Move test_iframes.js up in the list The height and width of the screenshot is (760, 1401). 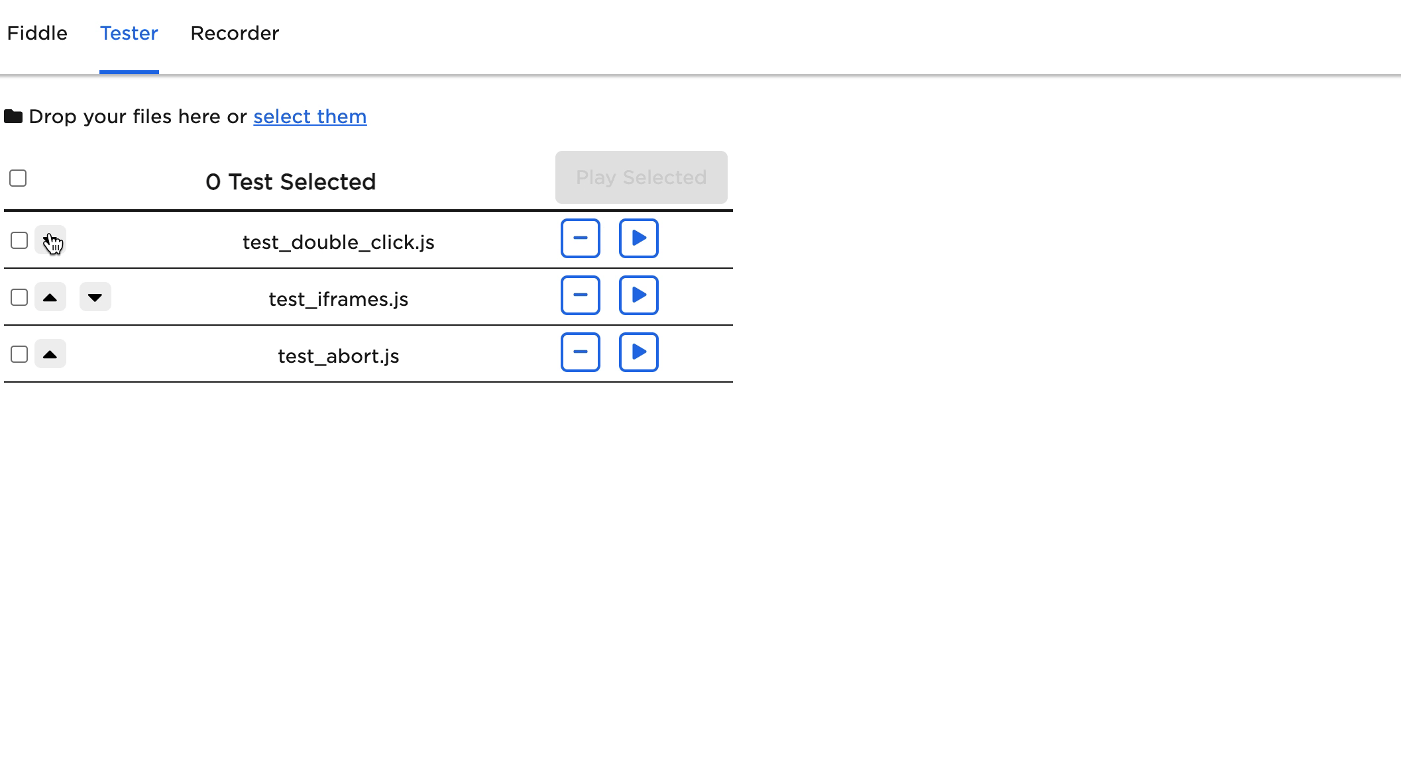tap(50, 297)
